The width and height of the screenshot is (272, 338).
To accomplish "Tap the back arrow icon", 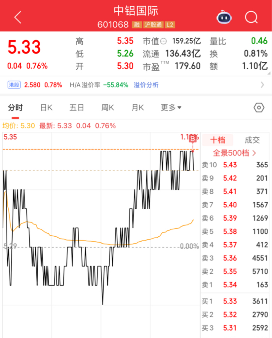I will (18, 17).
